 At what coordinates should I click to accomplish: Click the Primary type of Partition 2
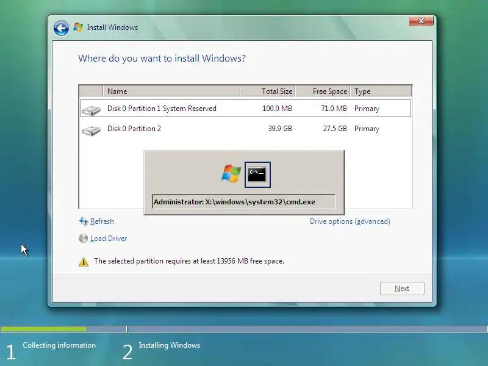(367, 129)
